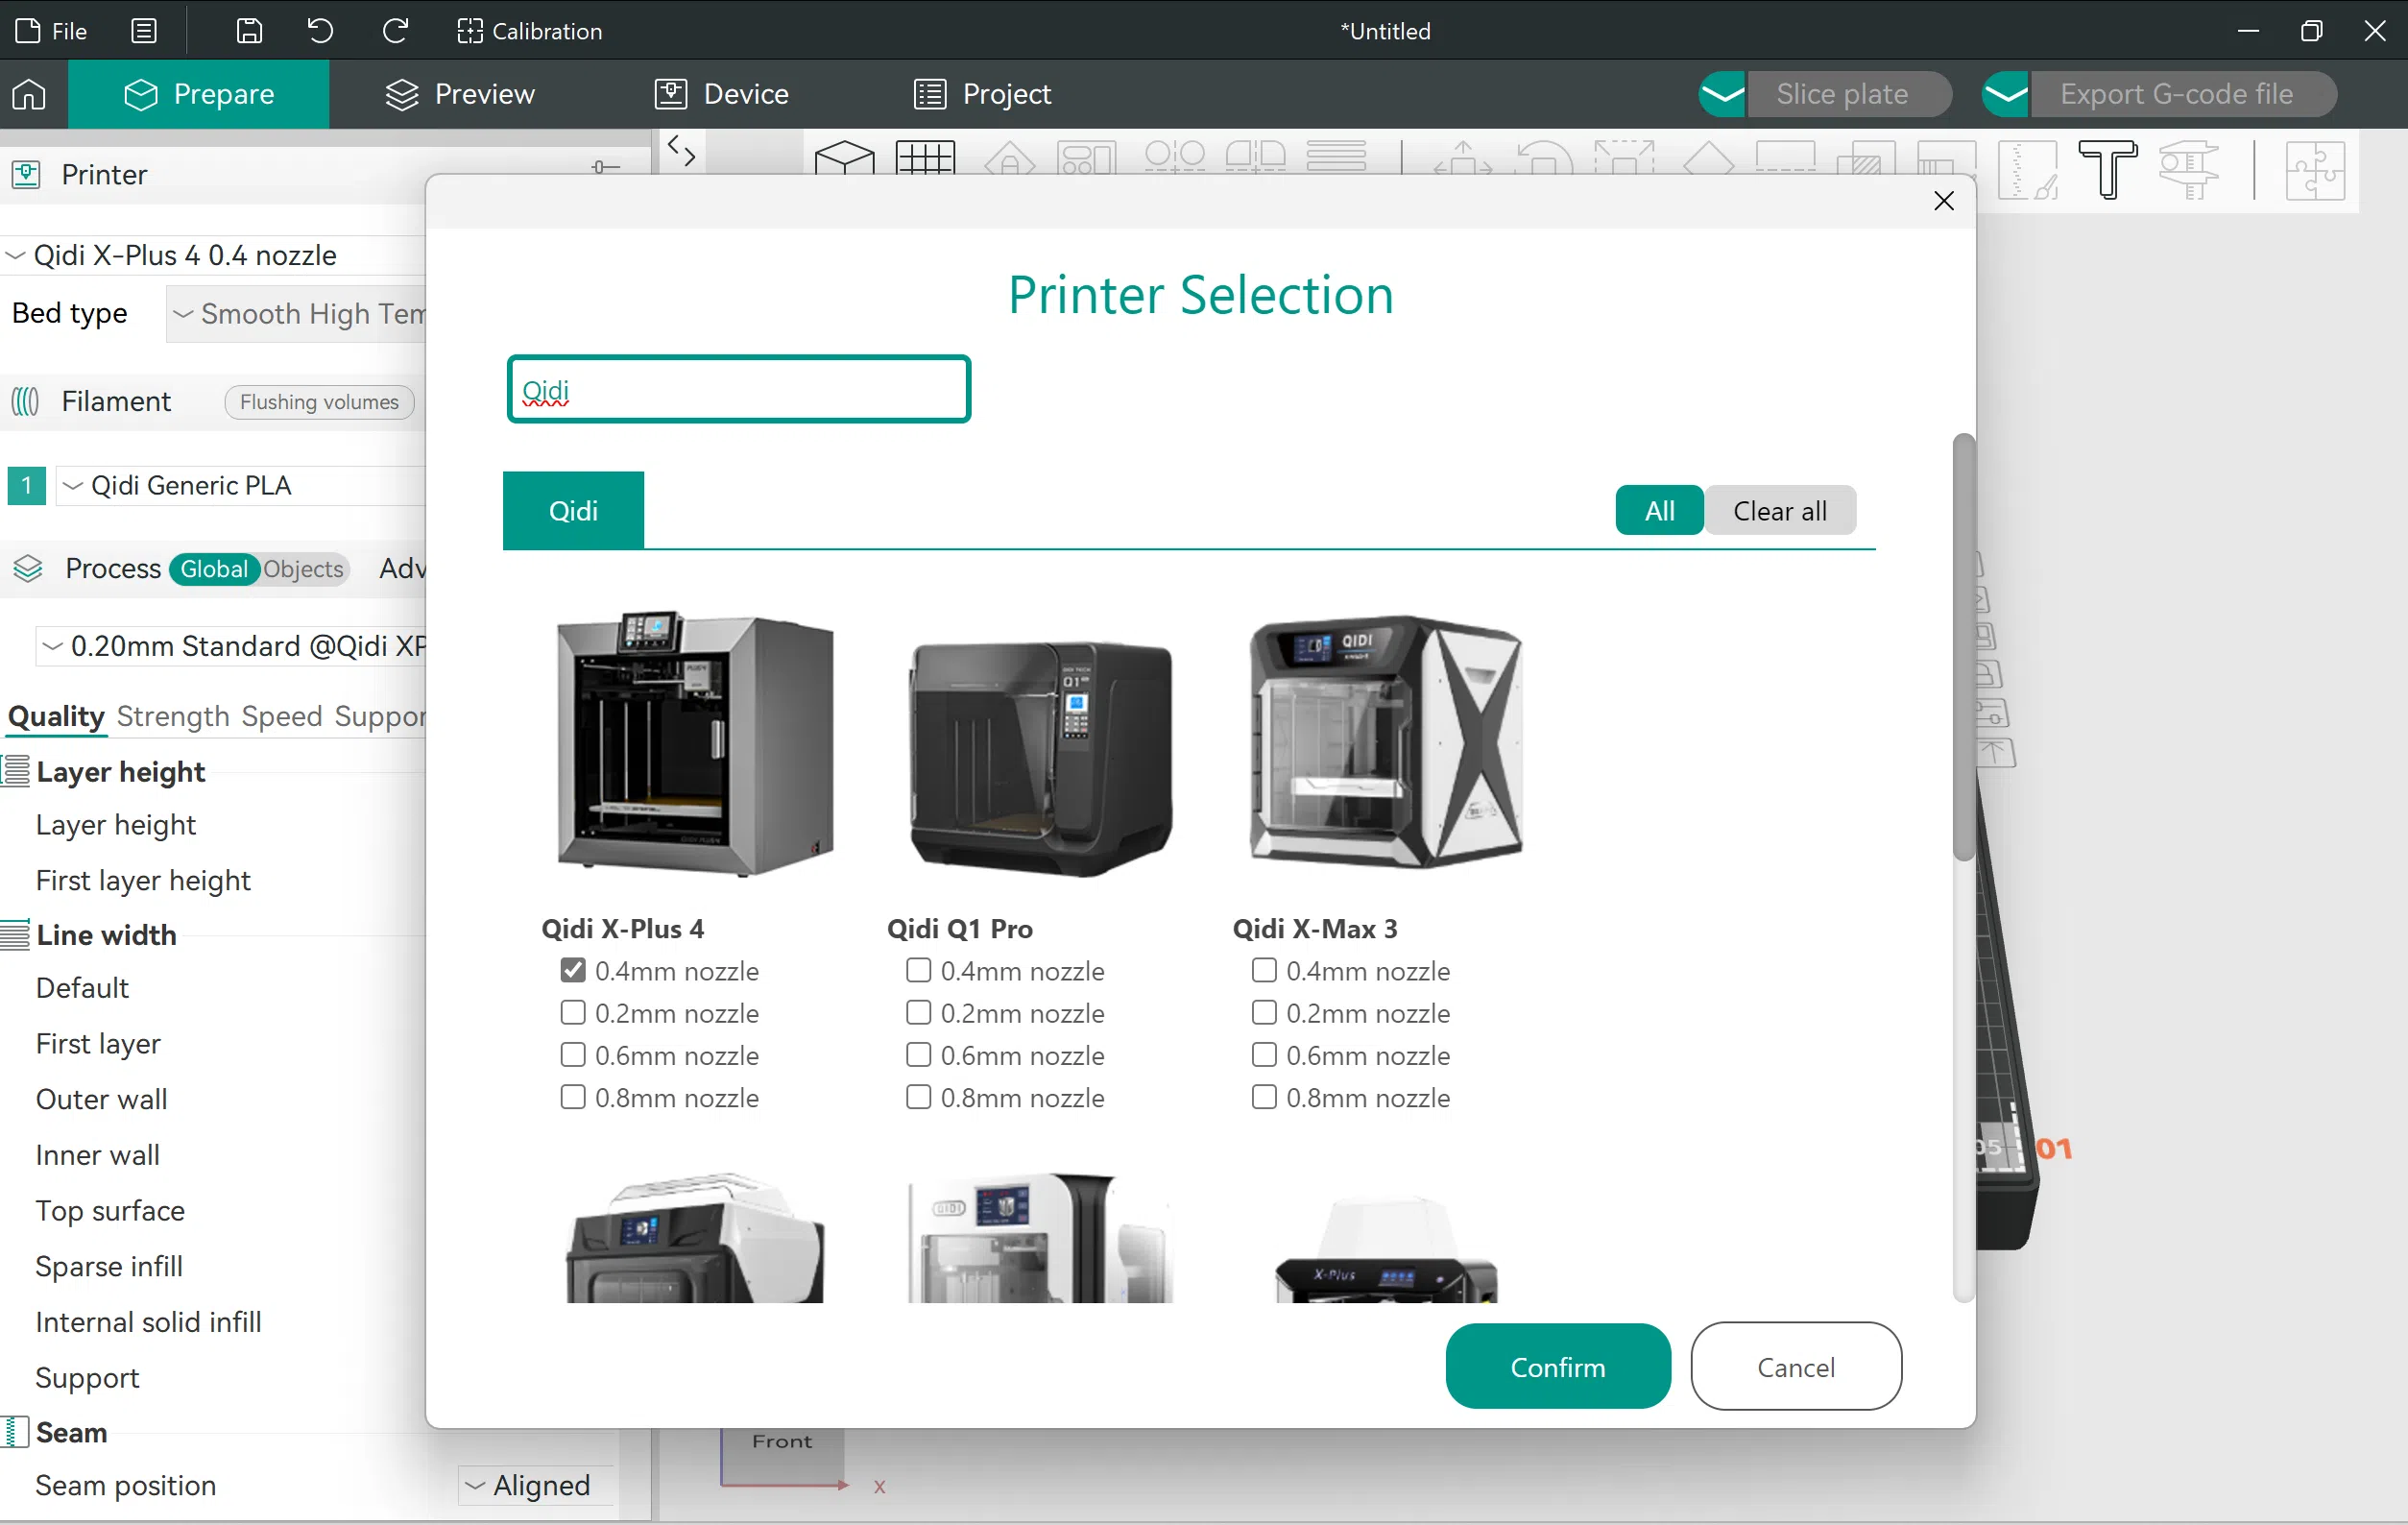Open the File menu
This screenshot has width=2408, height=1525.
coord(52,31)
